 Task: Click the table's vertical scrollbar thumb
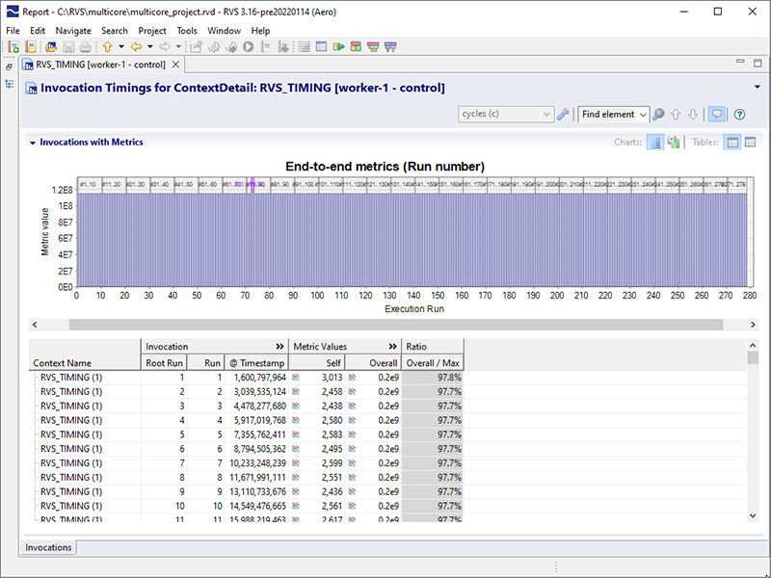coord(753,357)
